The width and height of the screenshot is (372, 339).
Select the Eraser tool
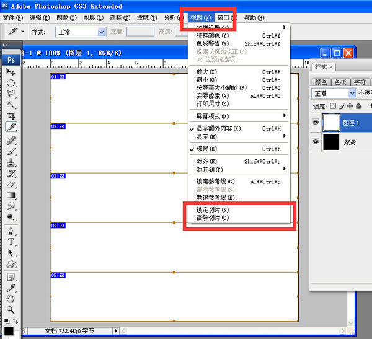pos(11,184)
